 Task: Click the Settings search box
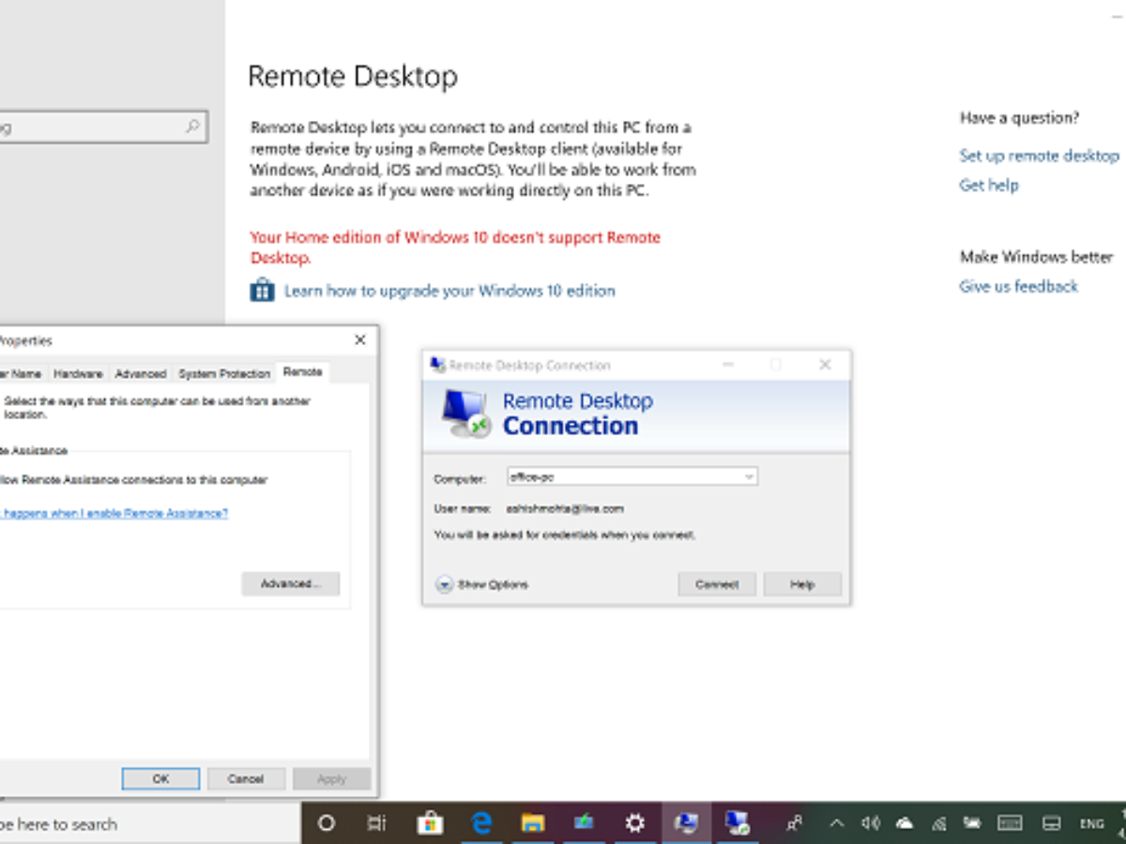pos(103,127)
